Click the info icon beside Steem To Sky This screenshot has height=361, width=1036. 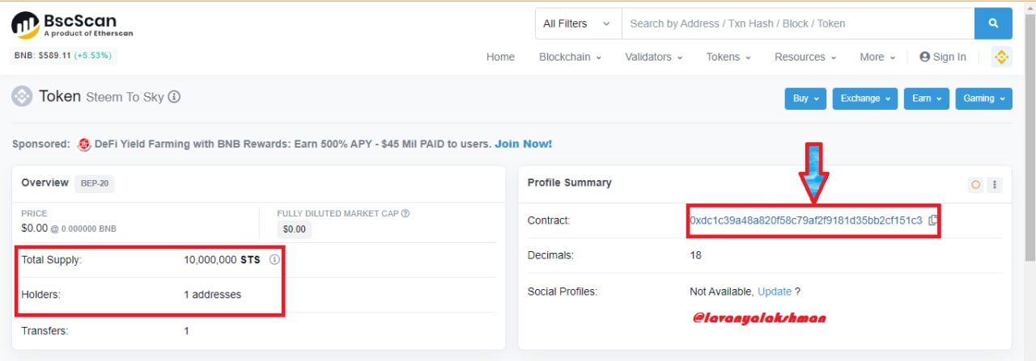pyautogui.click(x=174, y=97)
